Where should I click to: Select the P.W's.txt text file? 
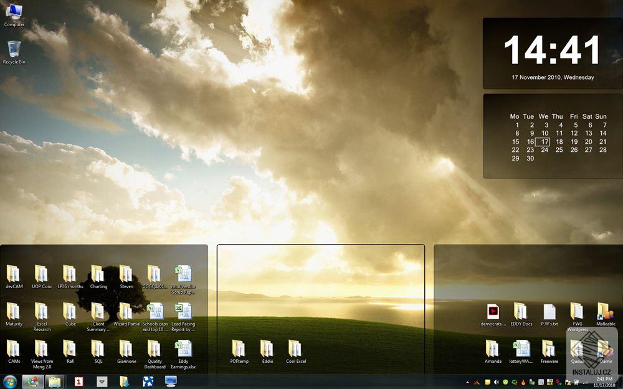point(549,314)
